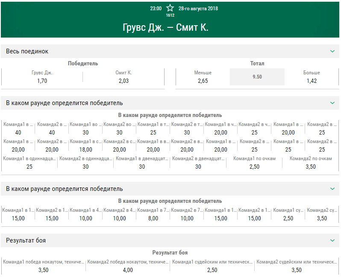
Task: Select Команда1 в ч... odds 20,00
Action: (x=220, y=129)
